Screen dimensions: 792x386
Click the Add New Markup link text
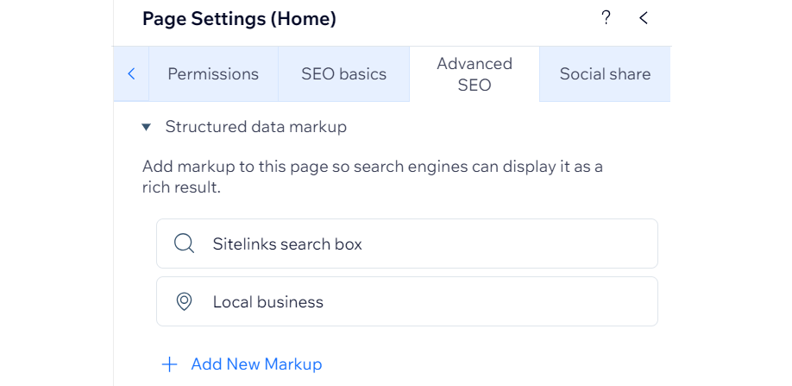tap(256, 364)
